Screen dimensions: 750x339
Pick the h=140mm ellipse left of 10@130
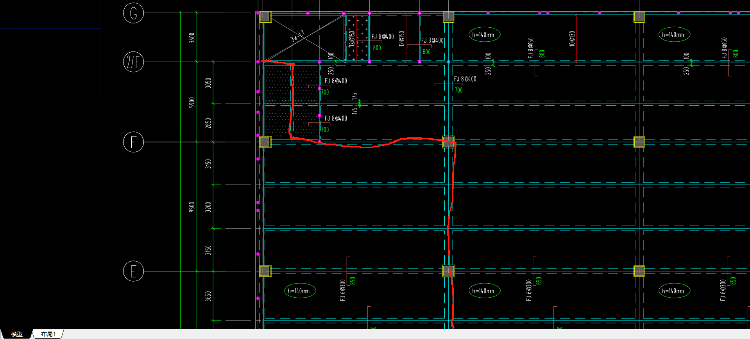point(484,35)
